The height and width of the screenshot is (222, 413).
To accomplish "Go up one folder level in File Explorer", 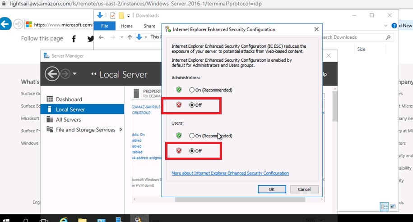I will (x=130, y=37).
